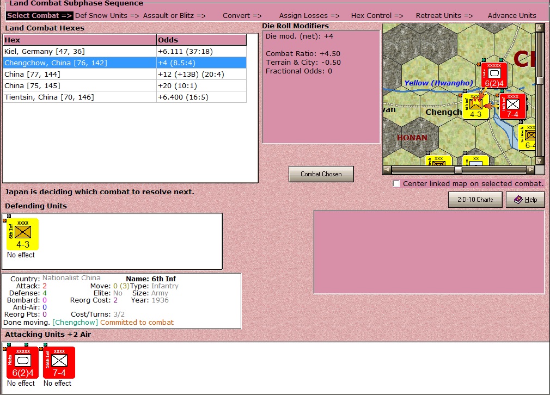Click the Committed to combat status text
This screenshot has height=395, width=550.
[137, 323]
